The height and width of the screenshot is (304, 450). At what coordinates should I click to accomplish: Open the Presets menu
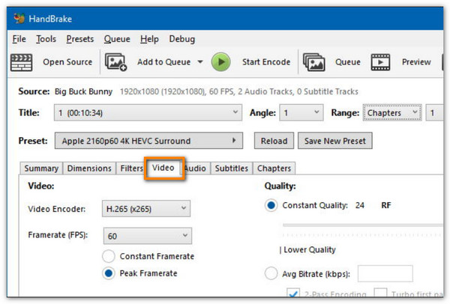coord(79,39)
